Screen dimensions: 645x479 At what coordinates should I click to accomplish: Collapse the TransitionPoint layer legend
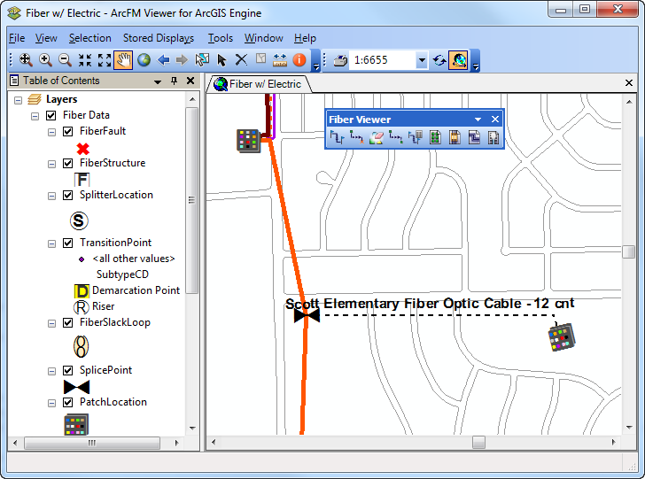(52, 243)
